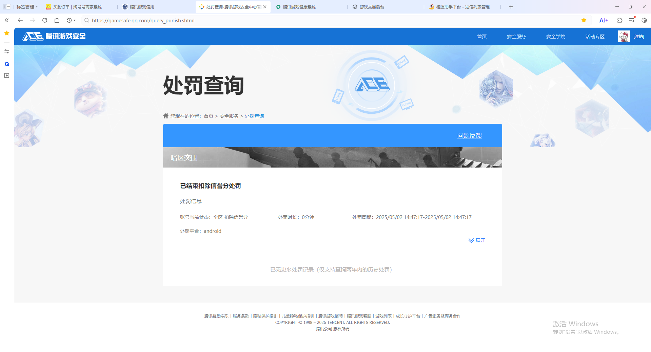Bookmark page with address bar star
This screenshot has width=651, height=352.
[584, 20]
